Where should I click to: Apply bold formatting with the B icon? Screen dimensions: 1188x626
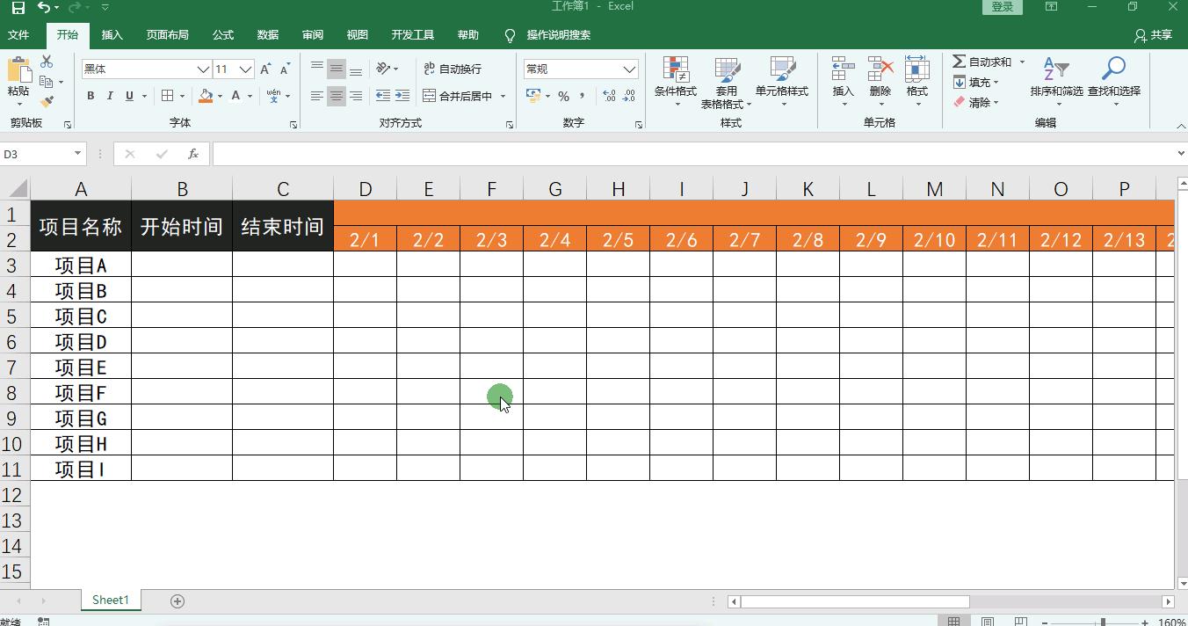[91, 96]
